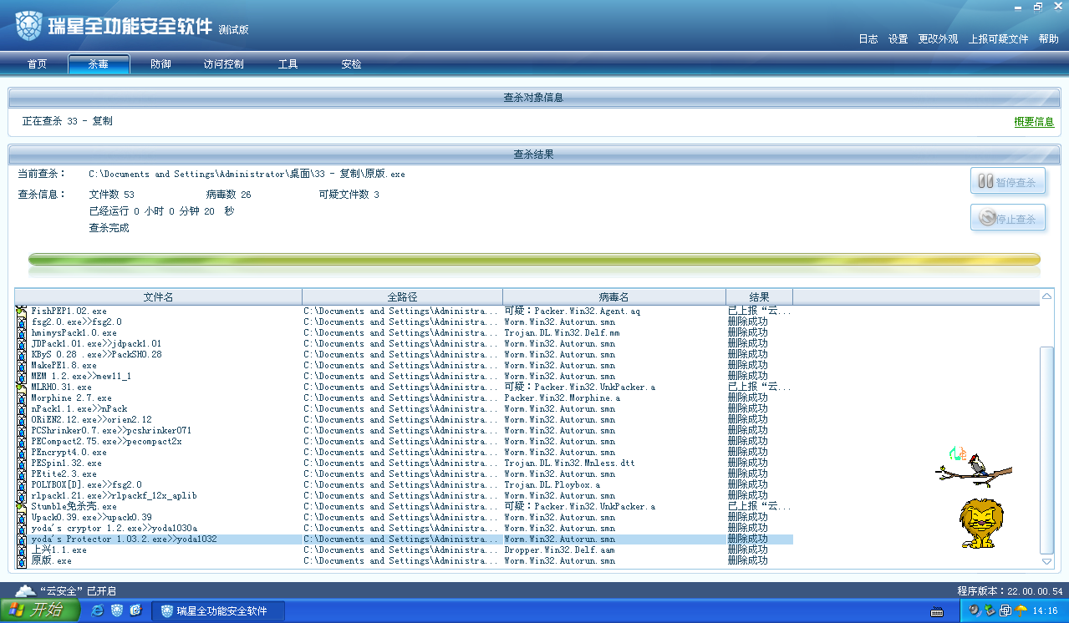
Task: Select the ORiEN2.12.exe>>orien2.12 row
Action: click(404, 419)
